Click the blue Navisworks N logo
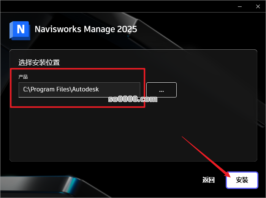266x198 pixels. (x=20, y=30)
